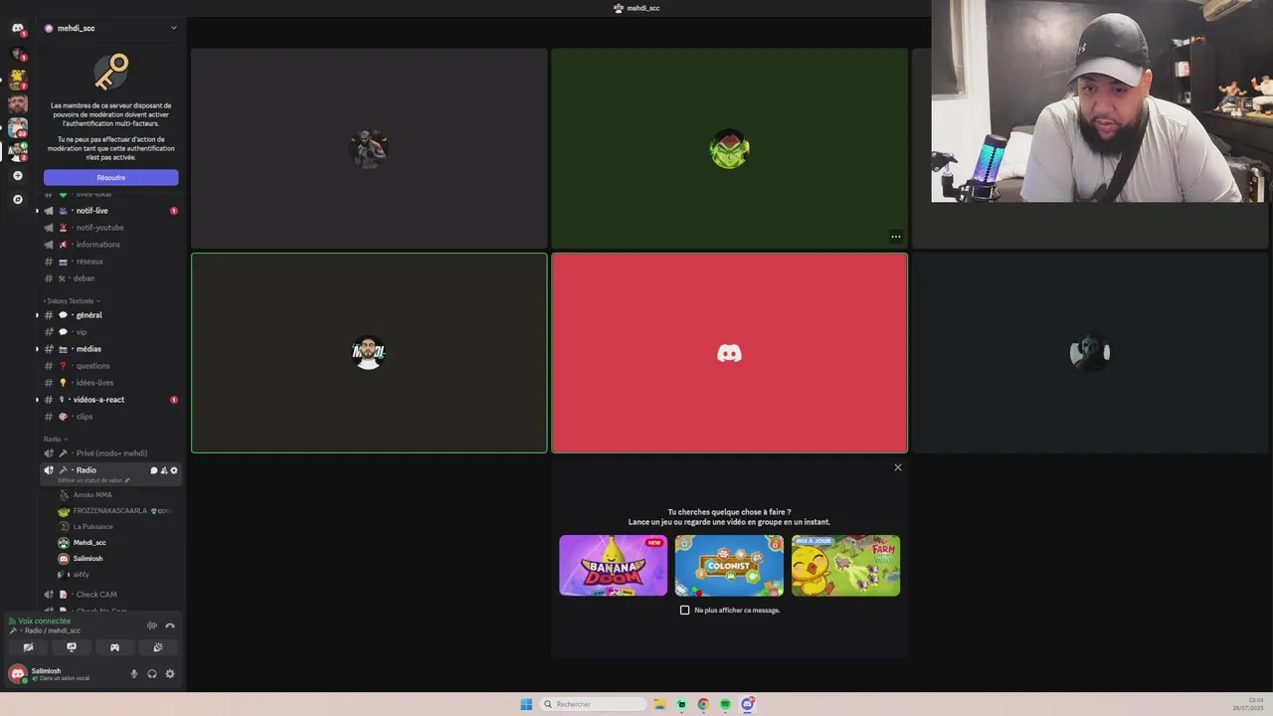Select FROZZENAKASCAARLA in voice list

tap(110, 511)
